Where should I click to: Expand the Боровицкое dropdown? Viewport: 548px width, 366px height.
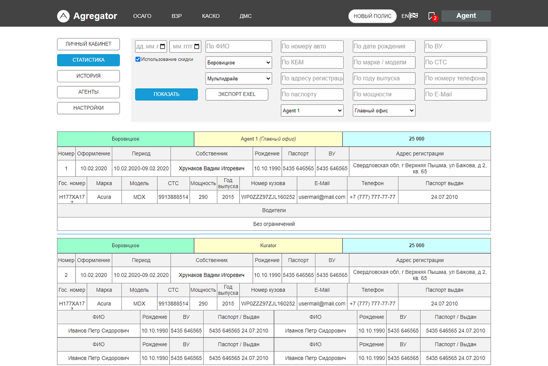pyautogui.click(x=238, y=63)
